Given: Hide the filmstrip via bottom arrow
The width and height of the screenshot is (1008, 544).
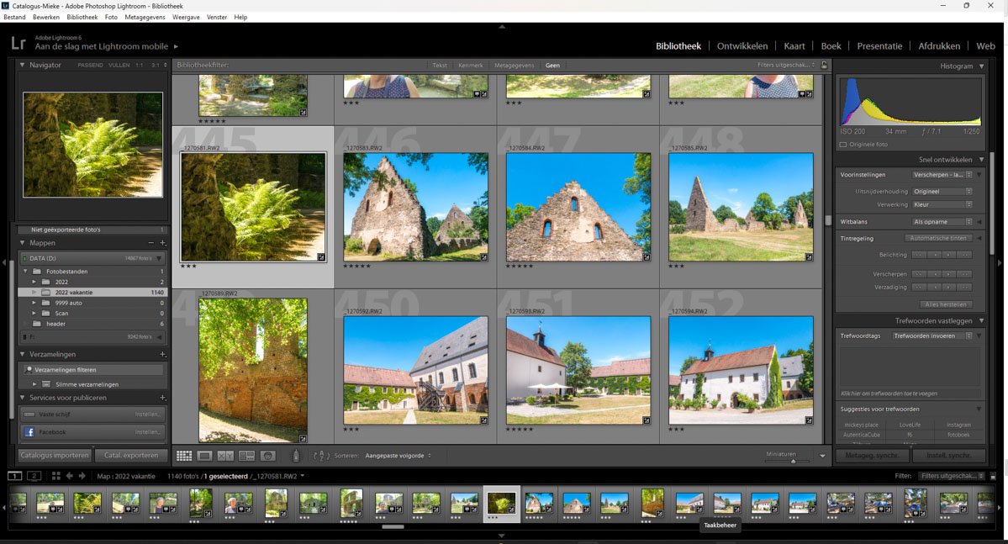Looking at the screenshot, I should click(502, 535).
